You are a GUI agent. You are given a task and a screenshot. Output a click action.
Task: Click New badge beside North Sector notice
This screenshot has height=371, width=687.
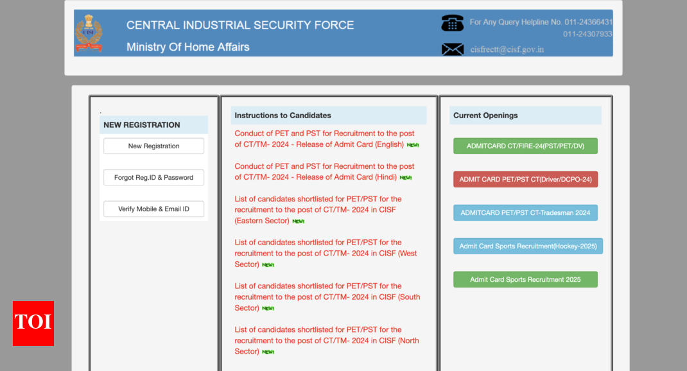pos(268,352)
